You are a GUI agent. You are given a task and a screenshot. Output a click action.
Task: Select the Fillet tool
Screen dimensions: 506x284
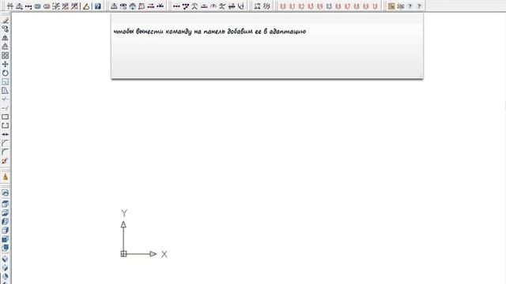tap(6, 152)
